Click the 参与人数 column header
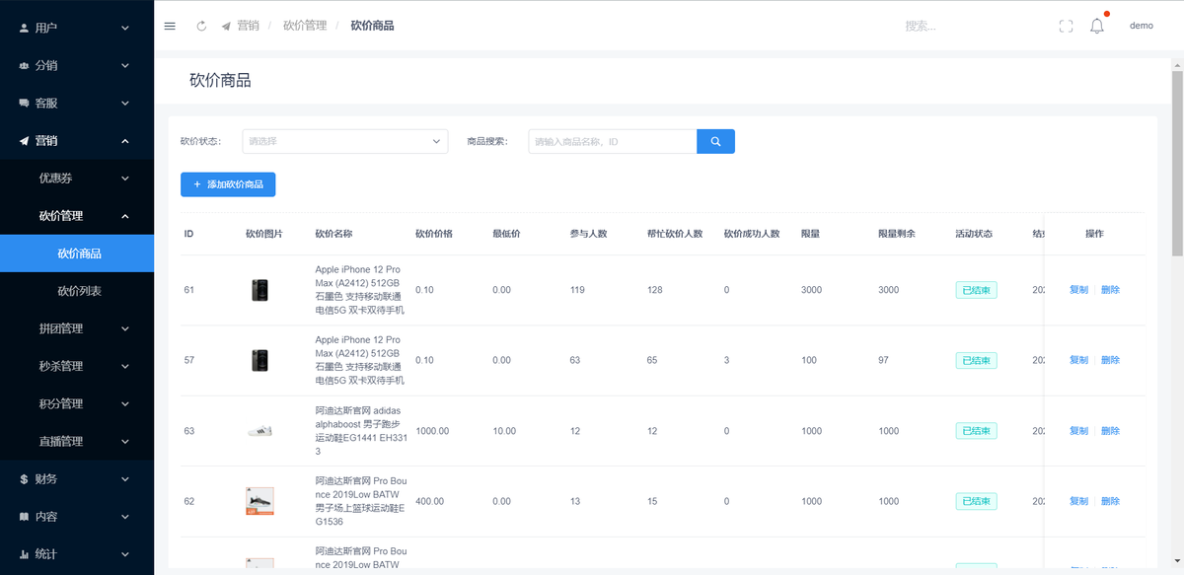 tap(588, 234)
